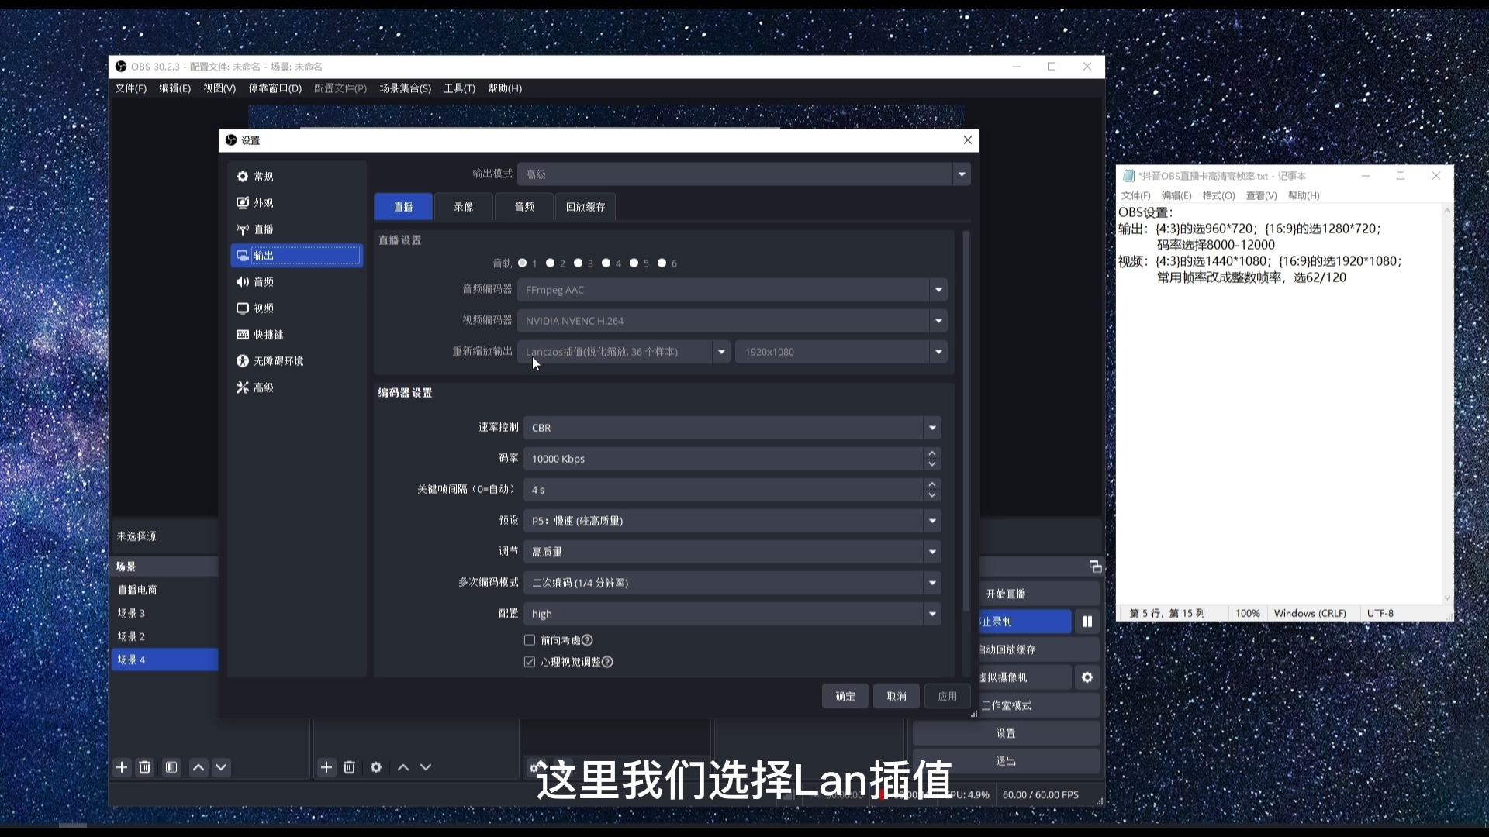Switch to the 直播 streaming tab
Viewport: 1489px width, 837px height.
(x=403, y=207)
